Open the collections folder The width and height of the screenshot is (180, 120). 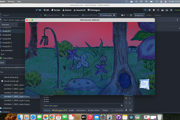(7, 108)
